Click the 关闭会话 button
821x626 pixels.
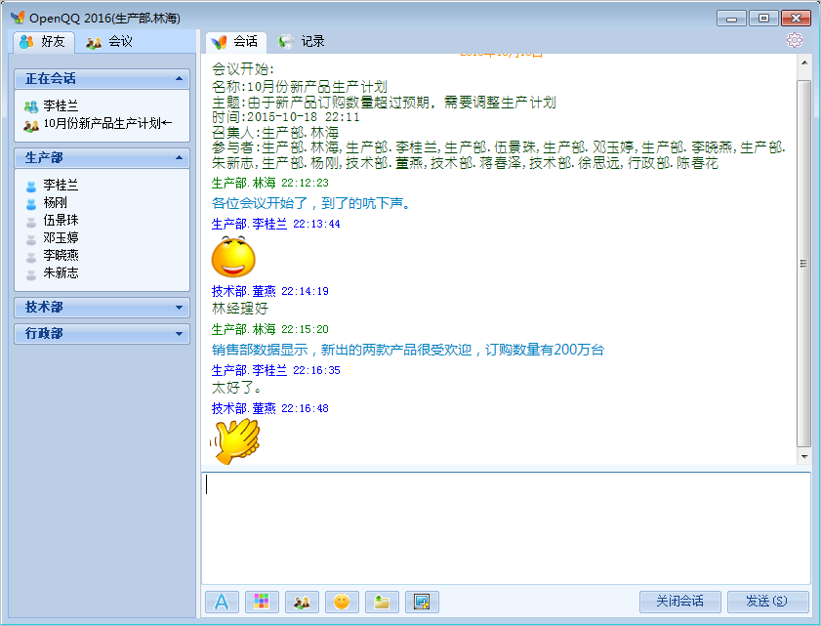679,602
